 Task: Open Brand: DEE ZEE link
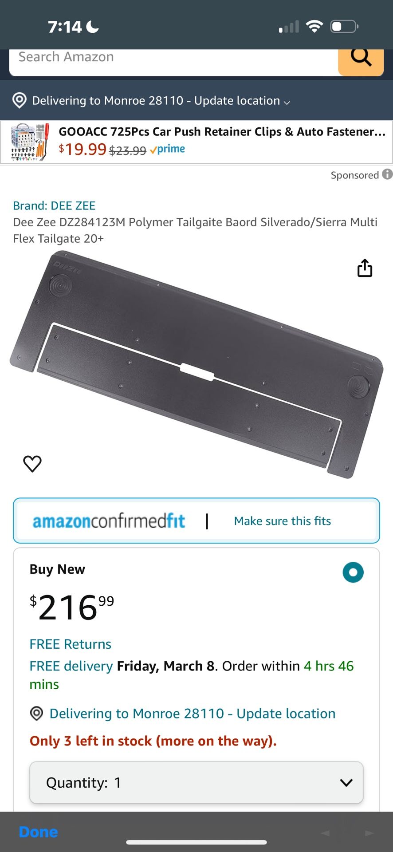[x=54, y=205]
